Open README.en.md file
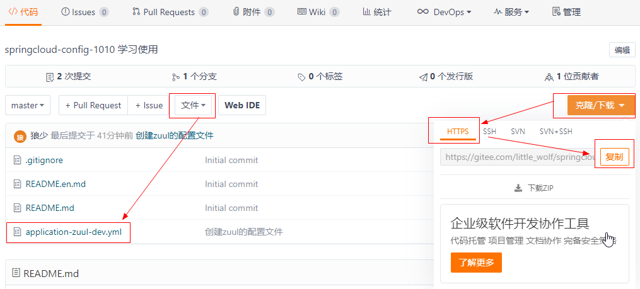The image size is (640, 289). coord(55,184)
